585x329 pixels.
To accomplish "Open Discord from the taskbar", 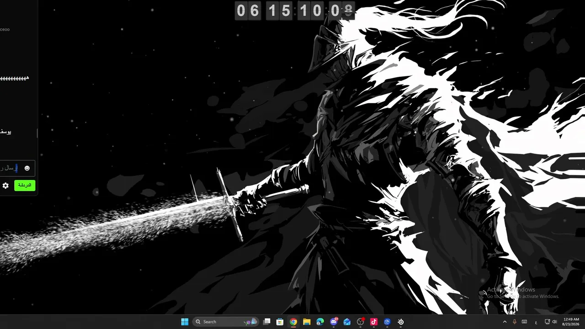I will coord(334,322).
